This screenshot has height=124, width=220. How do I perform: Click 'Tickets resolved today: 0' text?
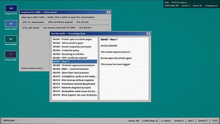(x=32, y=68)
